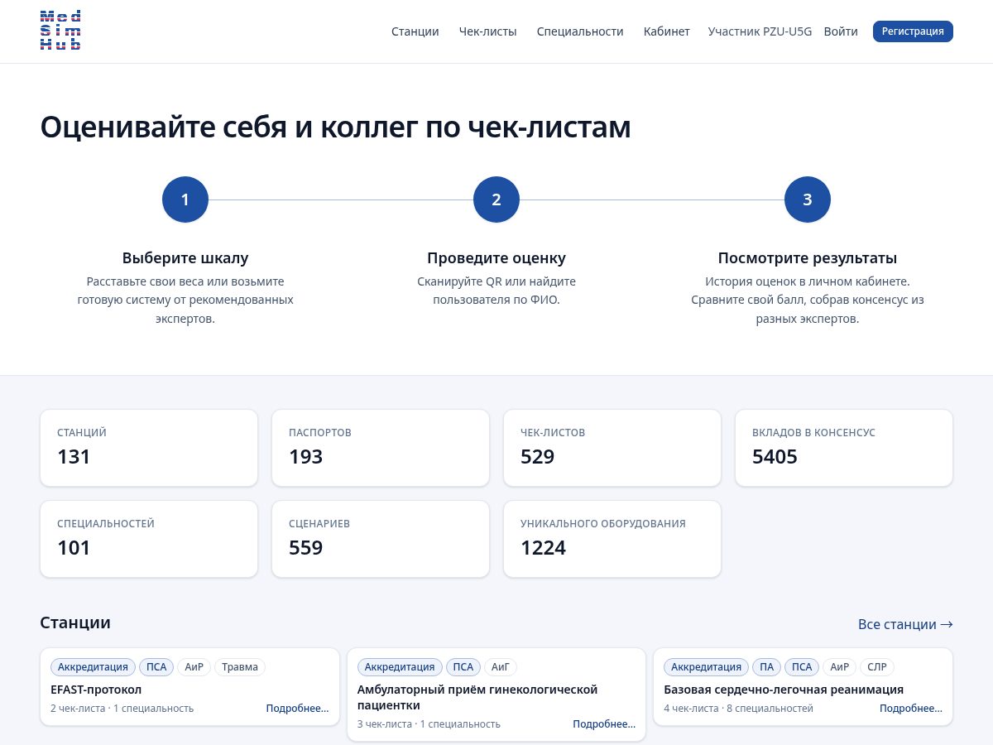This screenshot has width=993, height=745.
Task: Click Подробнее on reanimation station card
Action: [911, 708]
